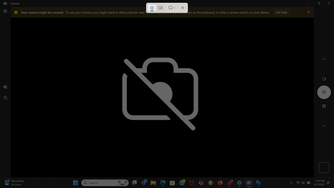Open Get Help app in taskbar
Image resolution: width=334 pixels, height=188 pixels.
coord(258,183)
